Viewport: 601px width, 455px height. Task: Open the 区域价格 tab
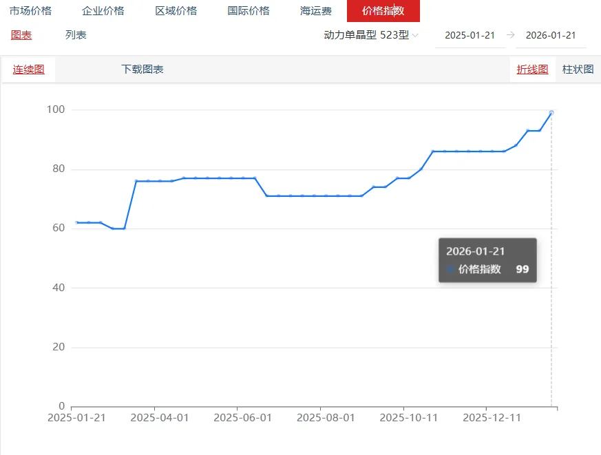[176, 11]
